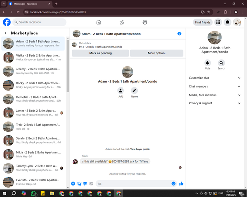Open the conversation information icon
Screen dimensions: 247x197
coord(179,33)
